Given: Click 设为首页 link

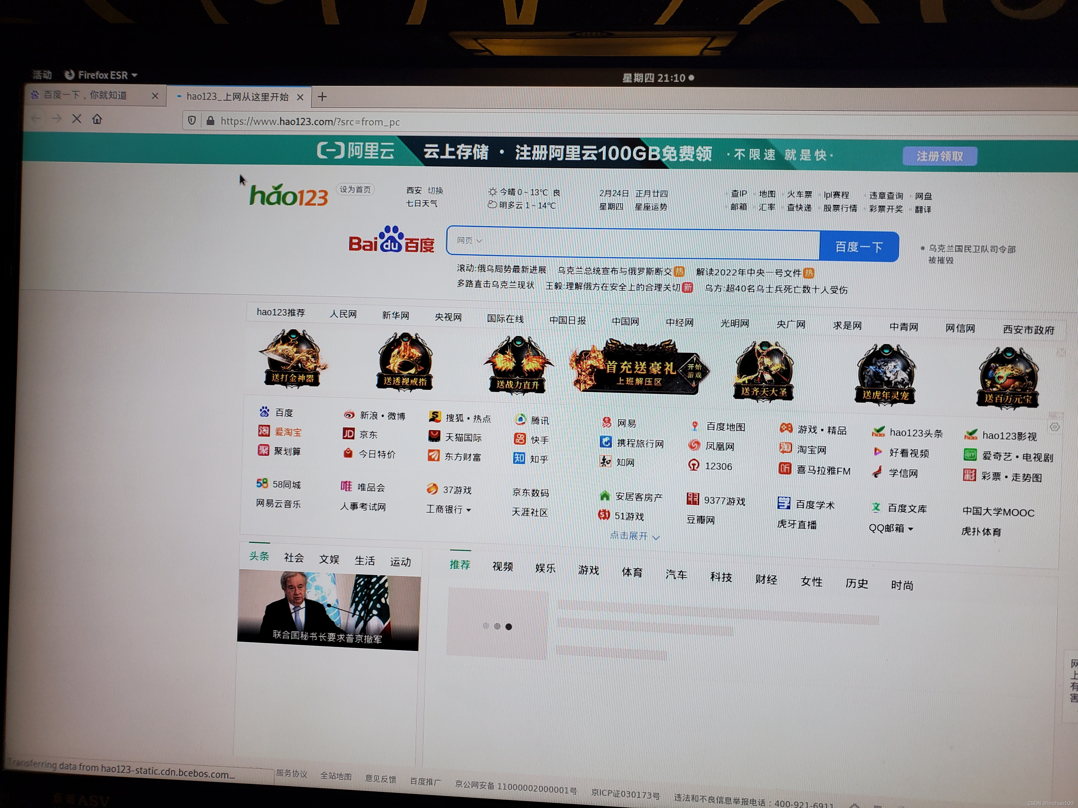Looking at the screenshot, I should [x=355, y=189].
